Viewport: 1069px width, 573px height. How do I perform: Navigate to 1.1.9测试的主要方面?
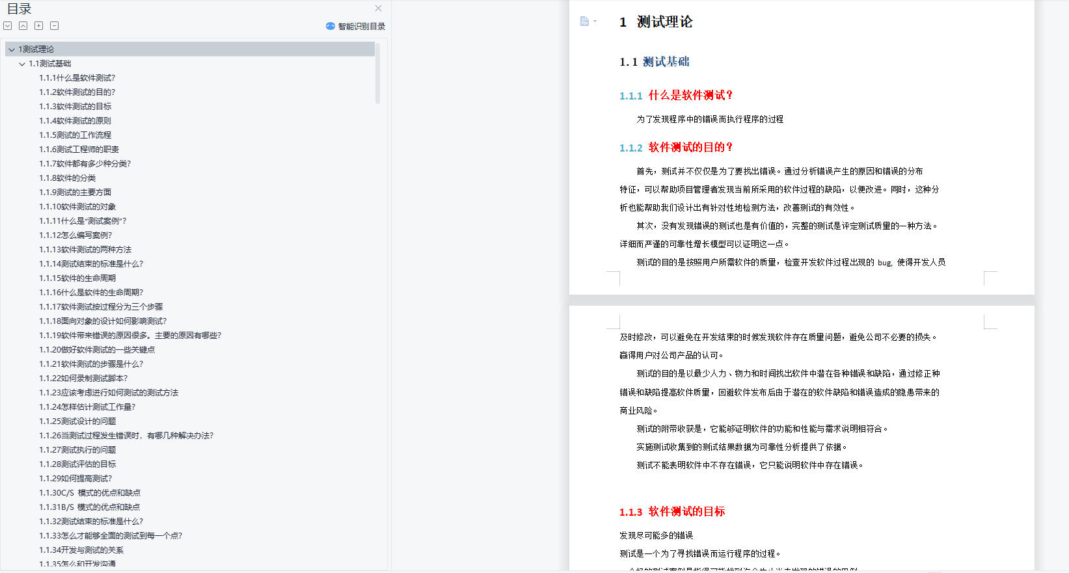(x=75, y=193)
